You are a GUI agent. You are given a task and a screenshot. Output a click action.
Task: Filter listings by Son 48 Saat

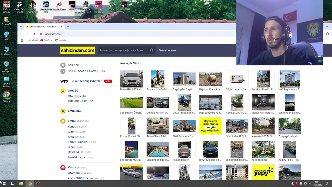tap(76, 71)
